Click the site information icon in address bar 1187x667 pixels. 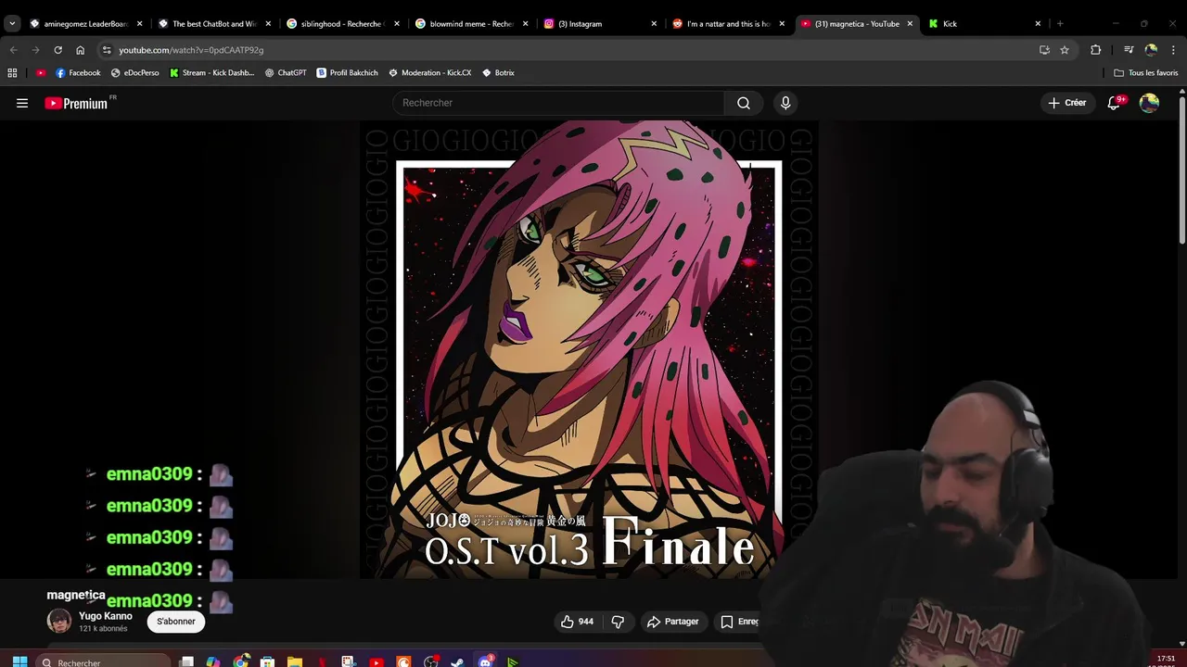pyautogui.click(x=107, y=50)
